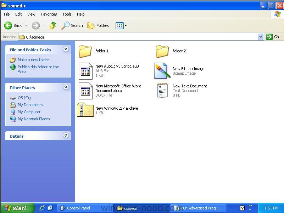Open My Computer link

coord(29,112)
